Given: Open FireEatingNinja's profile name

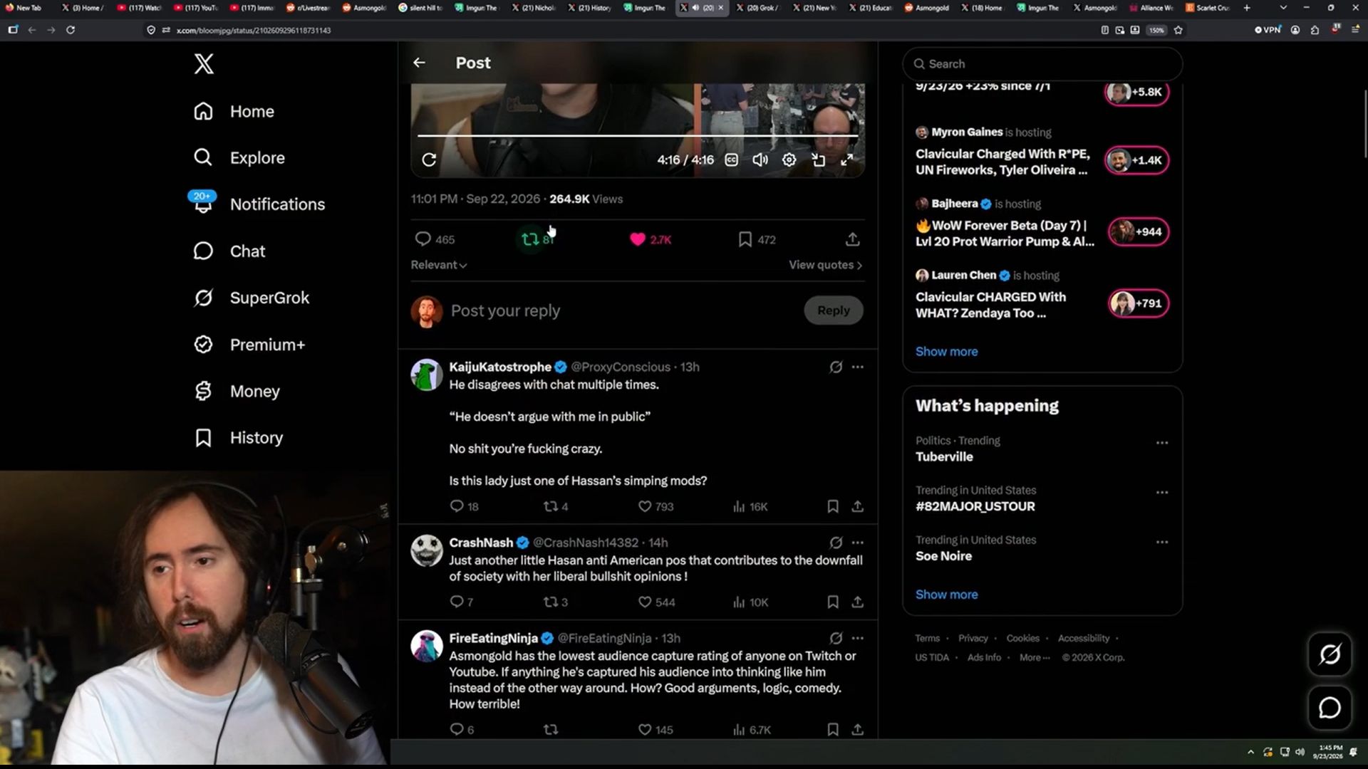Looking at the screenshot, I should click(493, 638).
